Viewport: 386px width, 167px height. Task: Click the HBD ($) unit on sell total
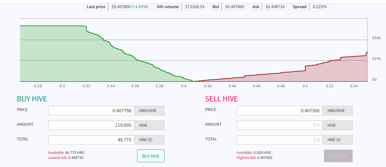[337, 140]
